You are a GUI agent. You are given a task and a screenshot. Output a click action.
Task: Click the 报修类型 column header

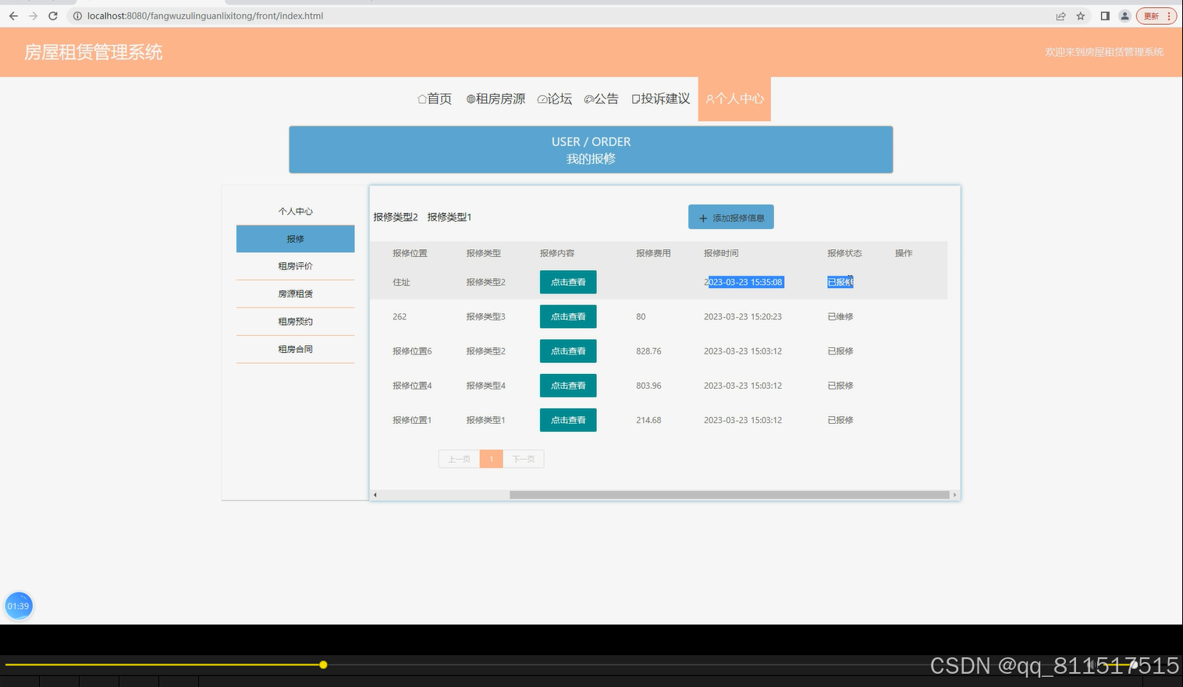[x=483, y=253]
